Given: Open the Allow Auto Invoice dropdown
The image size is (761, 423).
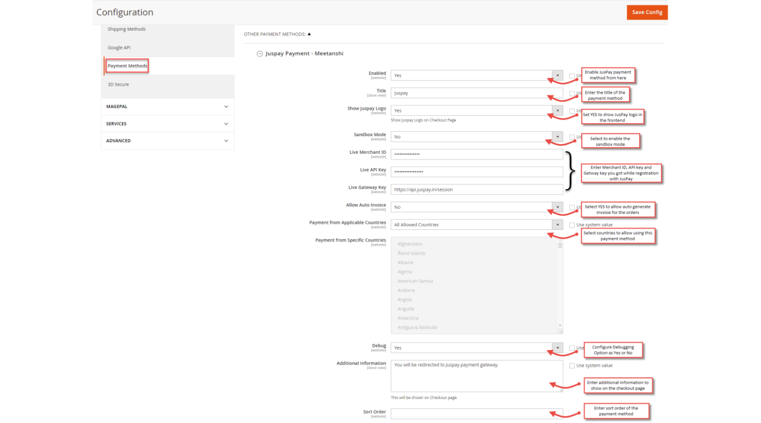Looking at the screenshot, I should [477, 207].
